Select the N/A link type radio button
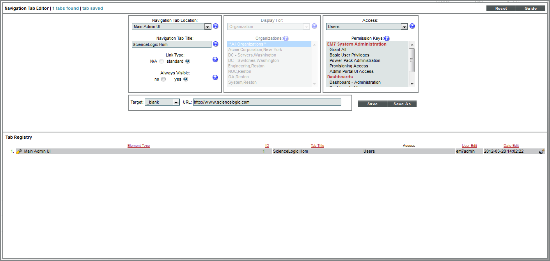The image size is (550, 261). tap(161, 62)
